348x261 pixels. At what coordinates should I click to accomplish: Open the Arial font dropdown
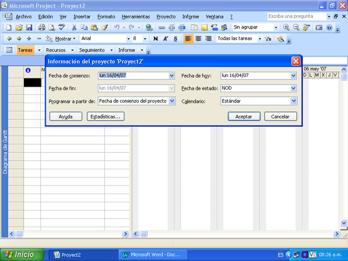click(128, 39)
